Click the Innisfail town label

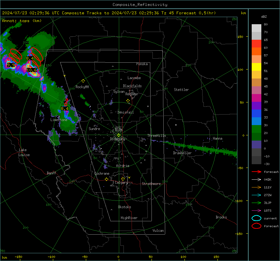pos(126,112)
